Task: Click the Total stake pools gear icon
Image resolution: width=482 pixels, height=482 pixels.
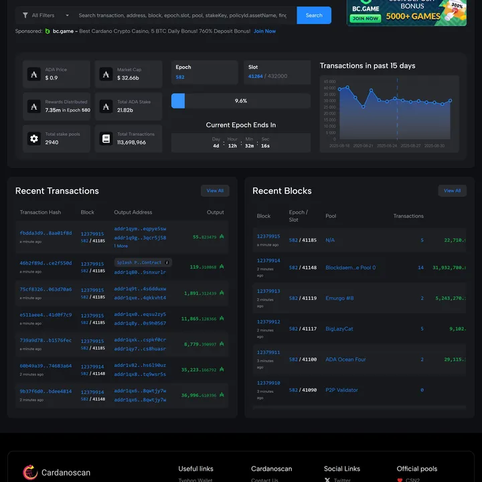Action: 34,139
